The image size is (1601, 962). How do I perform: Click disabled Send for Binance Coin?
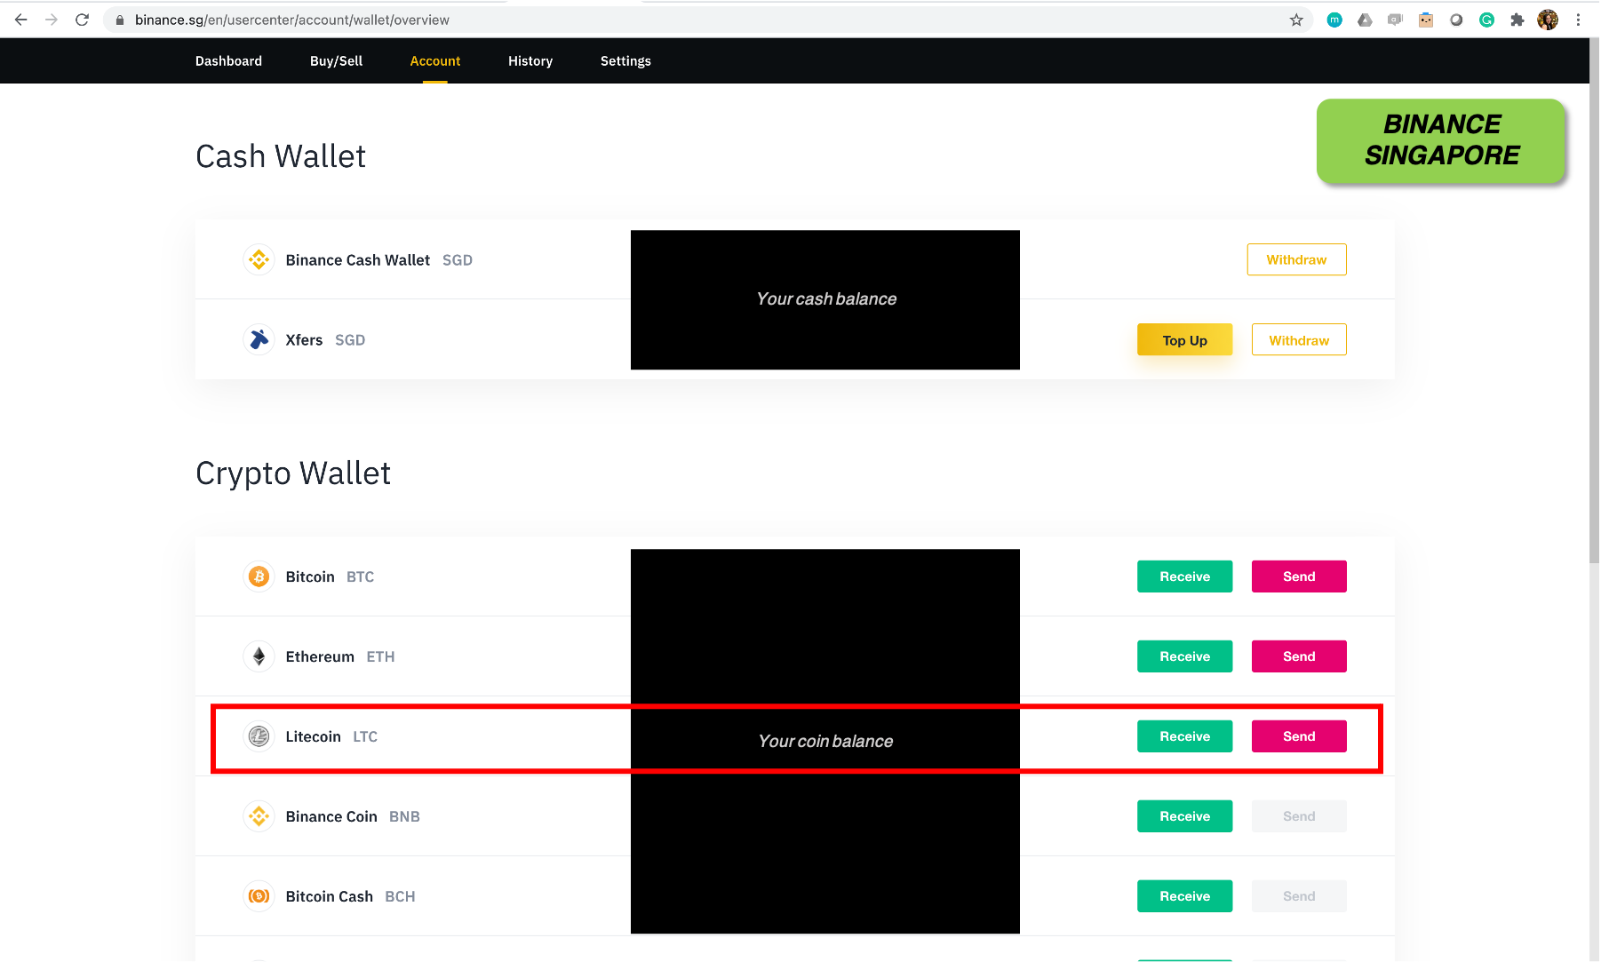(1299, 816)
